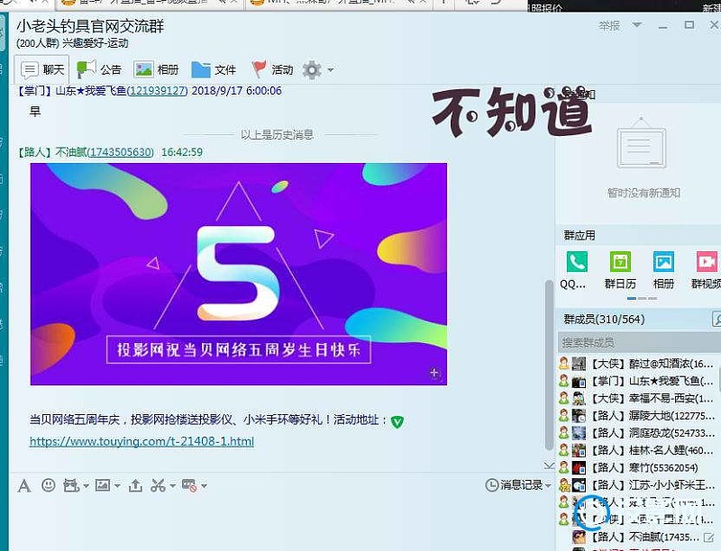This screenshot has height=551, width=721.
Task: Click the send picture icon
Action: pyautogui.click(x=103, y=485)
